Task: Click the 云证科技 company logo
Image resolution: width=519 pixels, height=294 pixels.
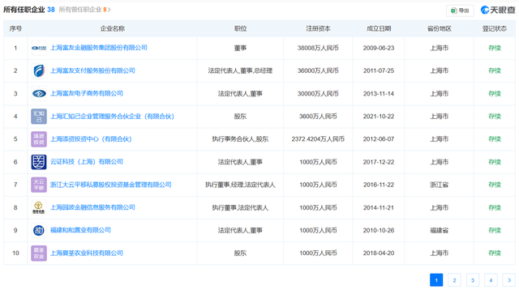Action: 39,162
